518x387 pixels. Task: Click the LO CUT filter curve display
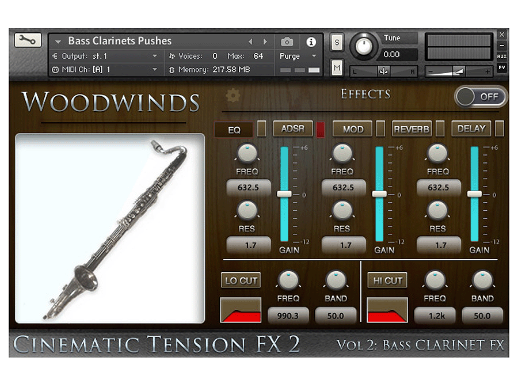[x=241, y=310]
